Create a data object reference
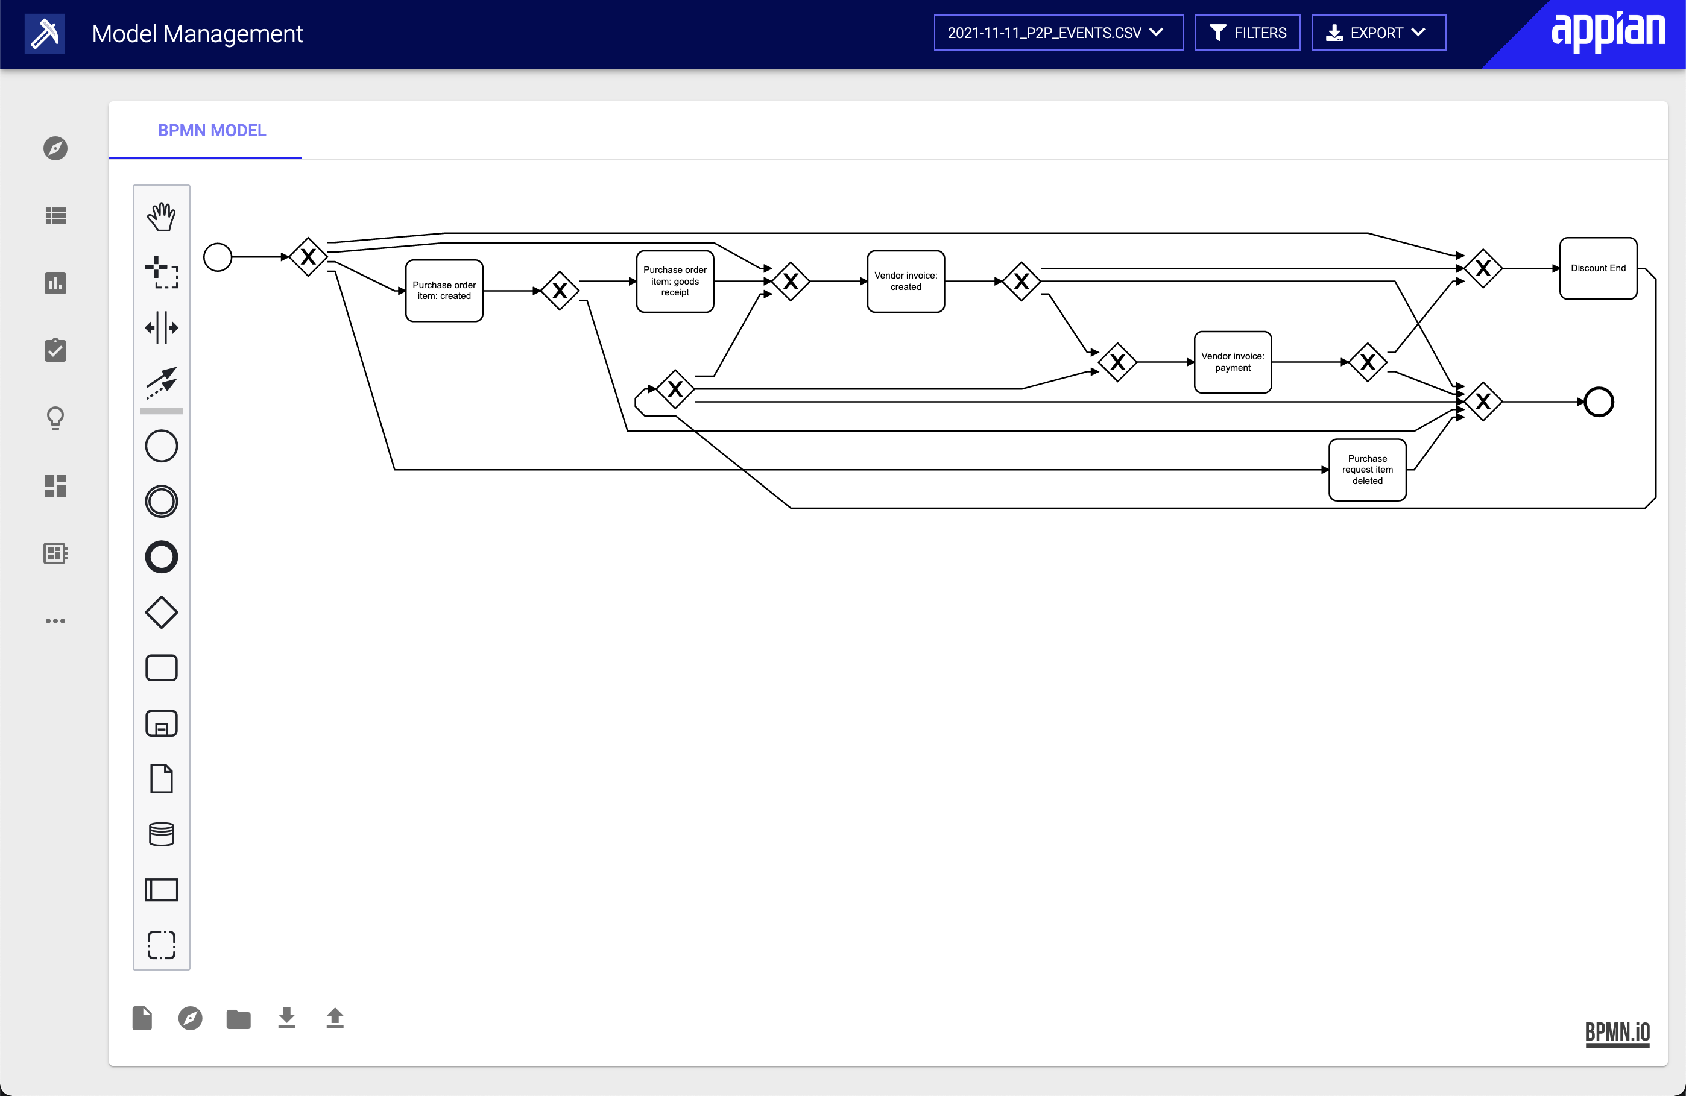1686x1096 pixels. tap(162, 779)
